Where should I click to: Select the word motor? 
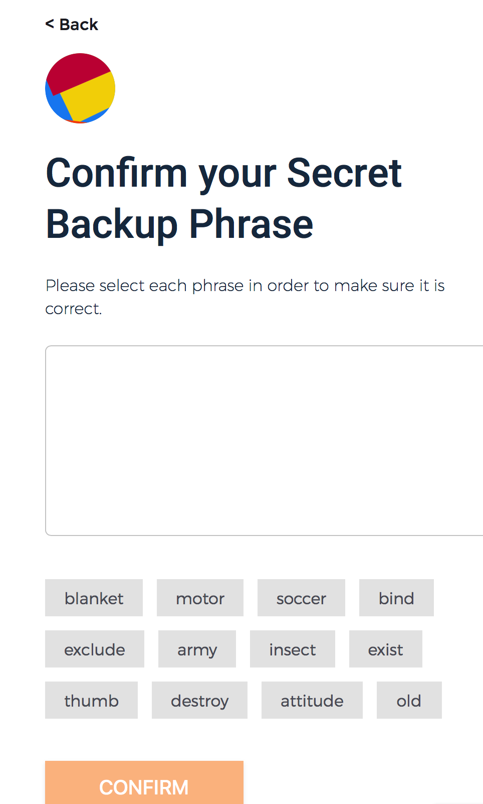click(200, 598)
